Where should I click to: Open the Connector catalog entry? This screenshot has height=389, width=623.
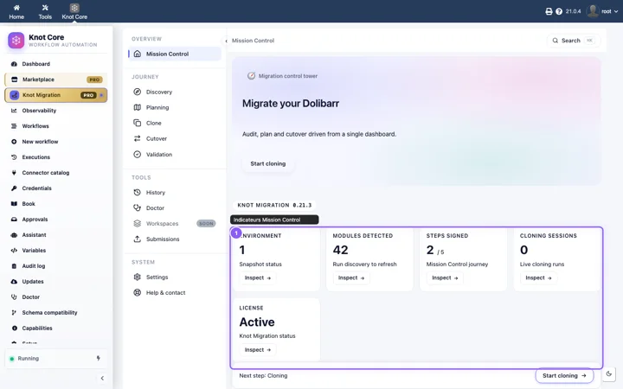56,173
